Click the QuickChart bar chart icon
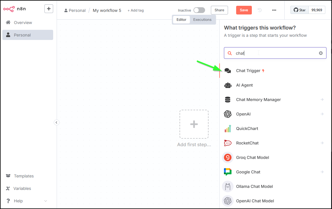332x209 pixels. [x=228, y=129]
